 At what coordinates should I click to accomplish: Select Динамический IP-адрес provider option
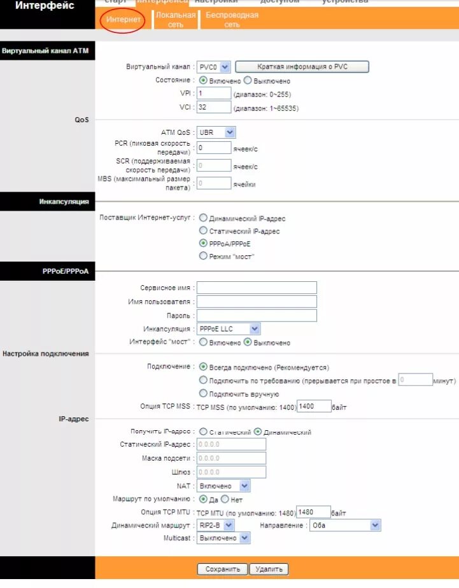[x=203, y=218]
